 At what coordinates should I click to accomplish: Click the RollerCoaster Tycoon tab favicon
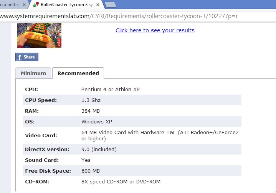(x=36, y=5)
